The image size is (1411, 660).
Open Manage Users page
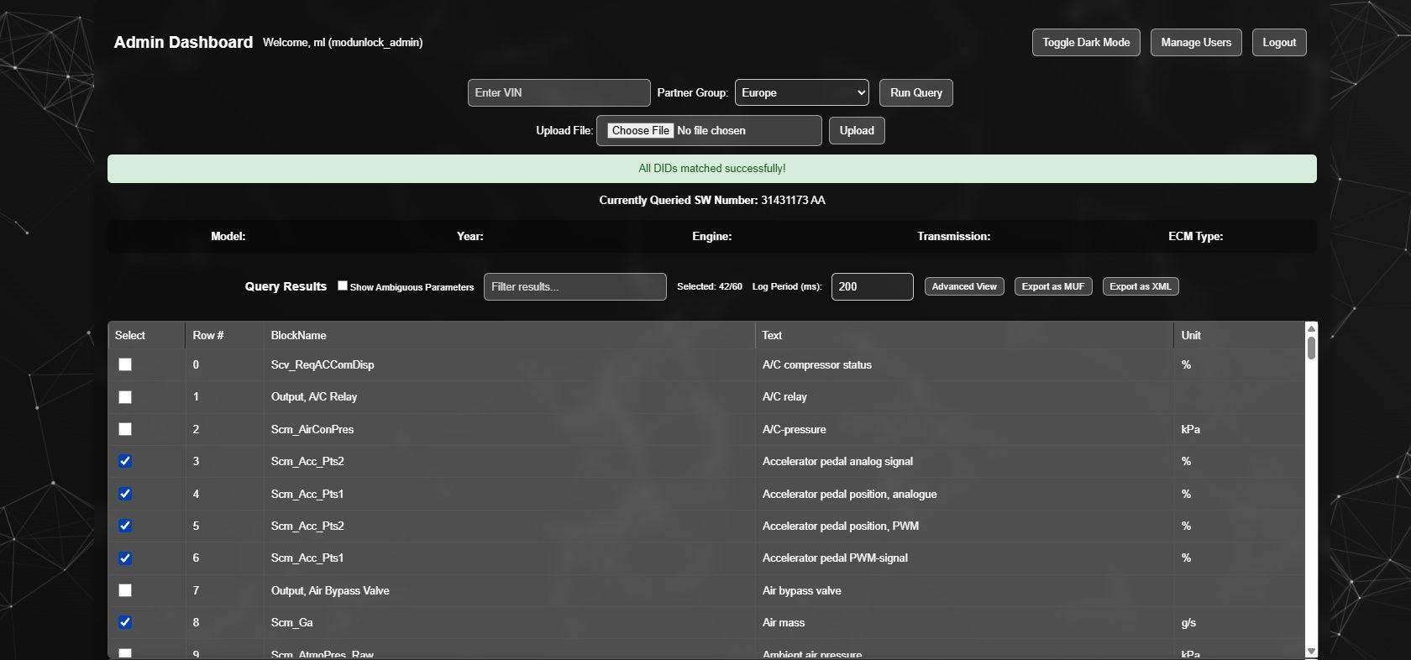click(x=1195, y=42)
